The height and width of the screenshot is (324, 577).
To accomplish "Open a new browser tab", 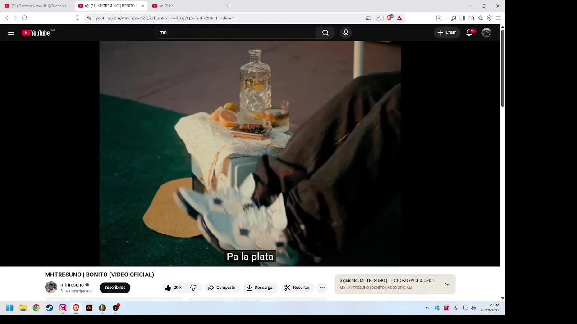I will (x=228, y=6).
